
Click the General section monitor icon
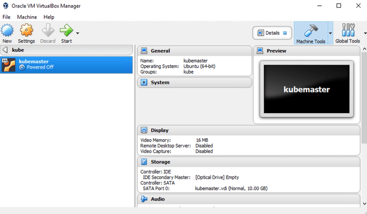point(144,50)
